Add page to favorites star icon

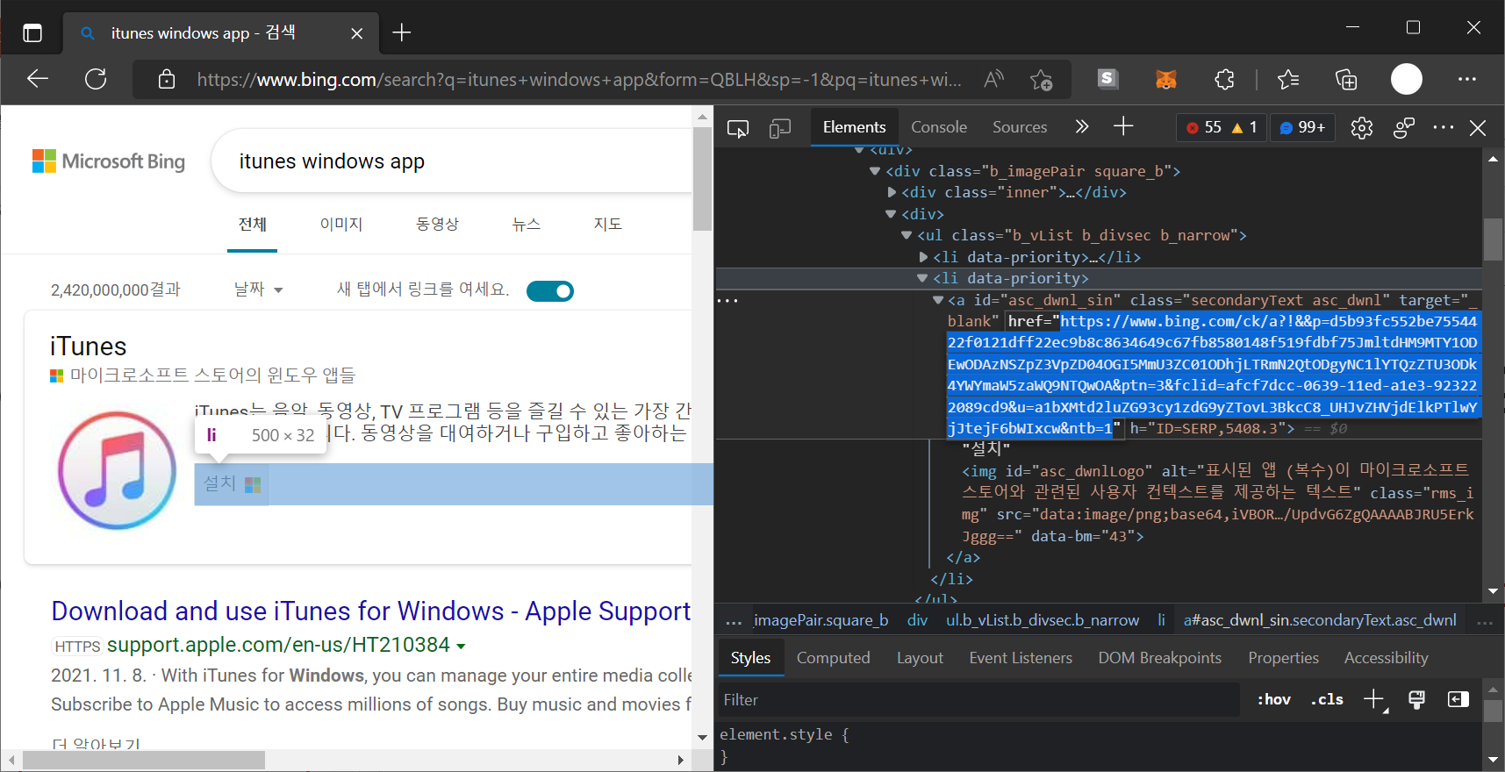[1042, 80]
